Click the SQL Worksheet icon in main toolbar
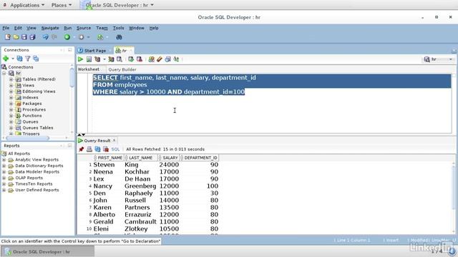This screenshot has height=257, width=458. point(100,37)
